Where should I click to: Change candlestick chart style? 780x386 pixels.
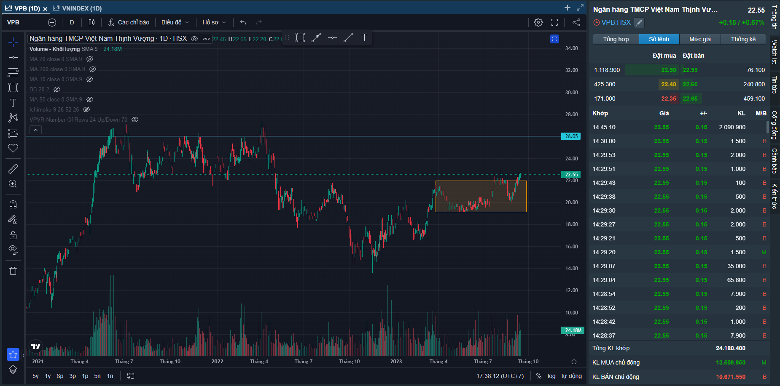click(x=91, y=22)
